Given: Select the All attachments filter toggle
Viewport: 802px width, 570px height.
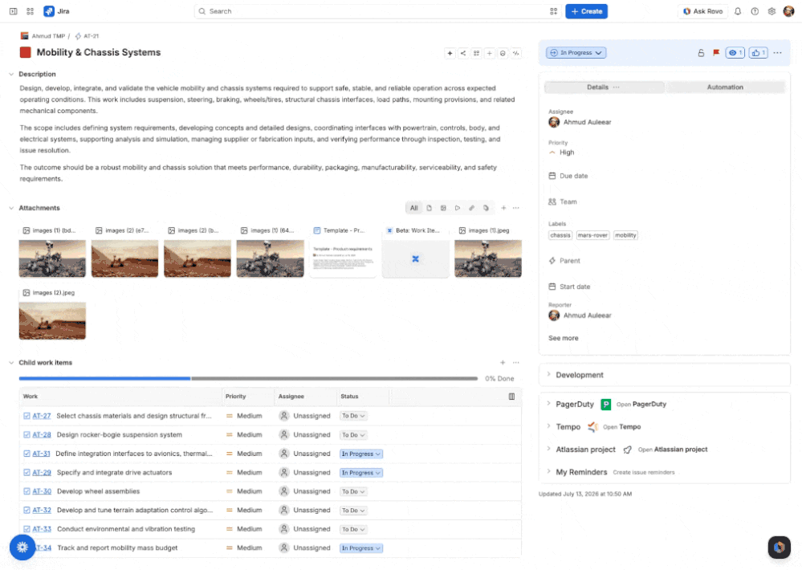Looking at the screenshot, I should [x=413, y=208].
